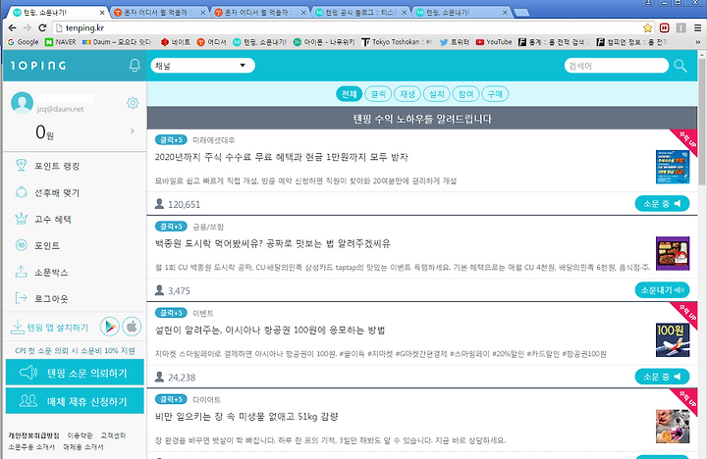Select the 설치 filter tab
707x459 pixels.
[x=436, y=94]
